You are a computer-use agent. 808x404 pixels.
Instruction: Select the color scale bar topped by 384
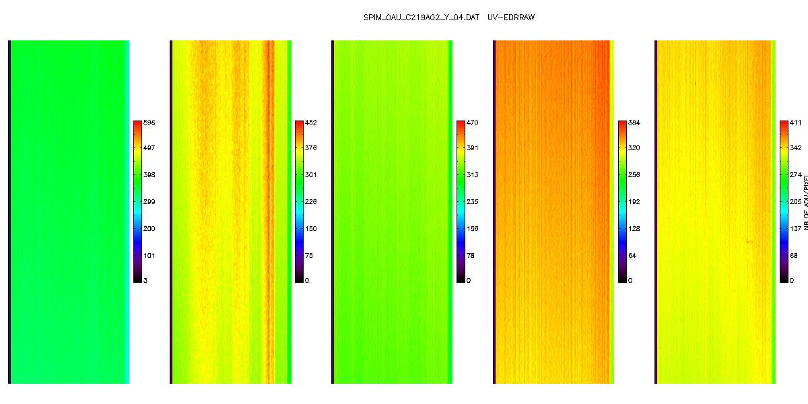click(x=622, y=201)
